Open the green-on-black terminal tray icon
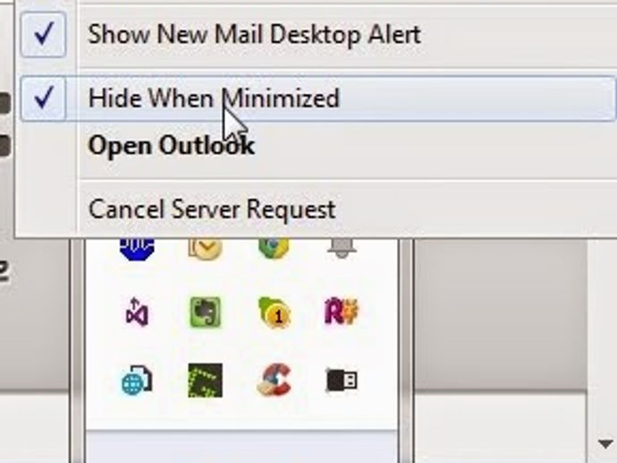617x463 pixels. coord(205,381)
